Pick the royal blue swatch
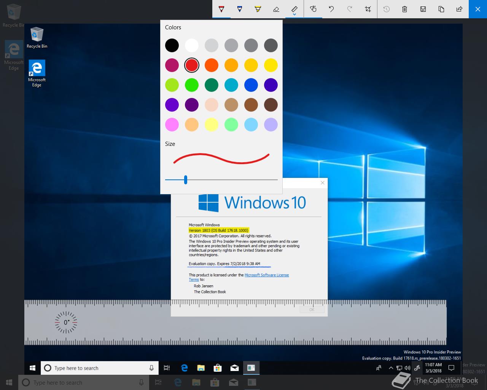 [x=251, y=85]
